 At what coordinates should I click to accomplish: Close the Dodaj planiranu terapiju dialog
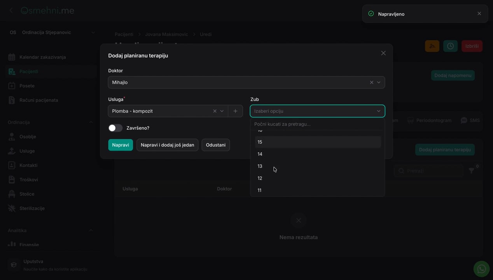[383, 53]
